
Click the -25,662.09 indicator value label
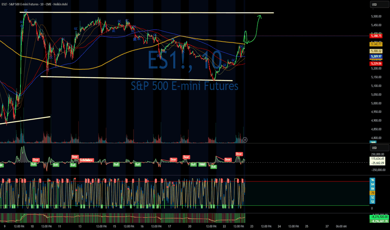pos(377,163)
